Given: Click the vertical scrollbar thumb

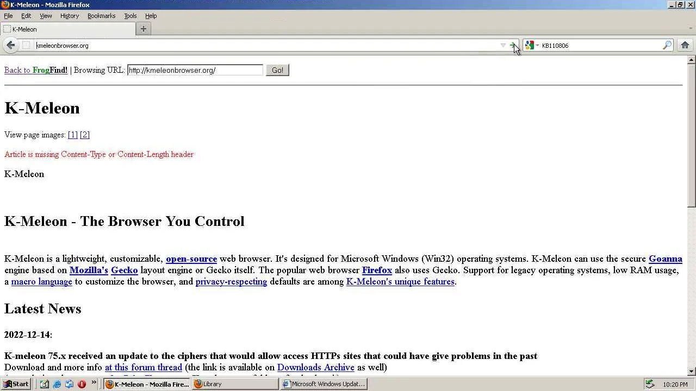Looking at the screenshot, I should click(691, 136).
